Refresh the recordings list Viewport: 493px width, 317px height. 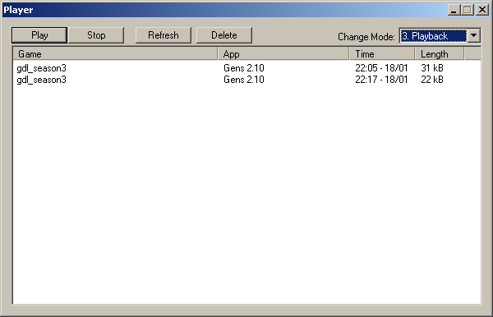(164, 35)
